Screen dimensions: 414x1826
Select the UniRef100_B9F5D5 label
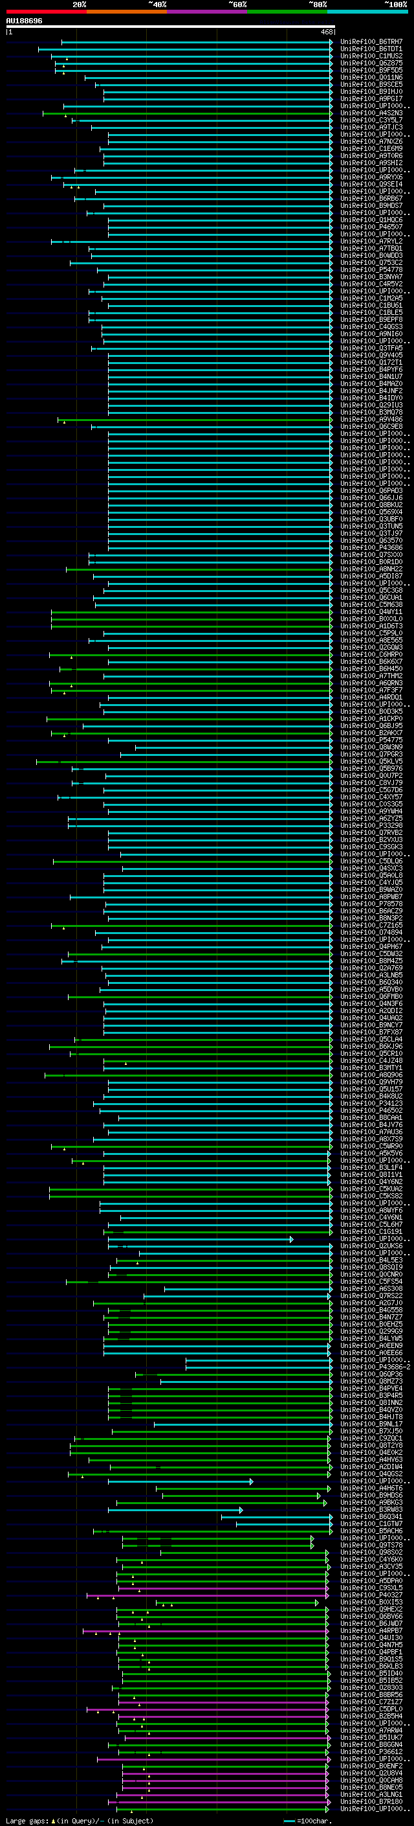click(371, 70)
